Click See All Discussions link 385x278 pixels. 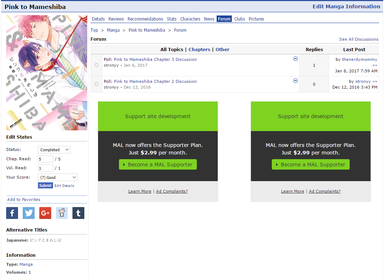359,39
